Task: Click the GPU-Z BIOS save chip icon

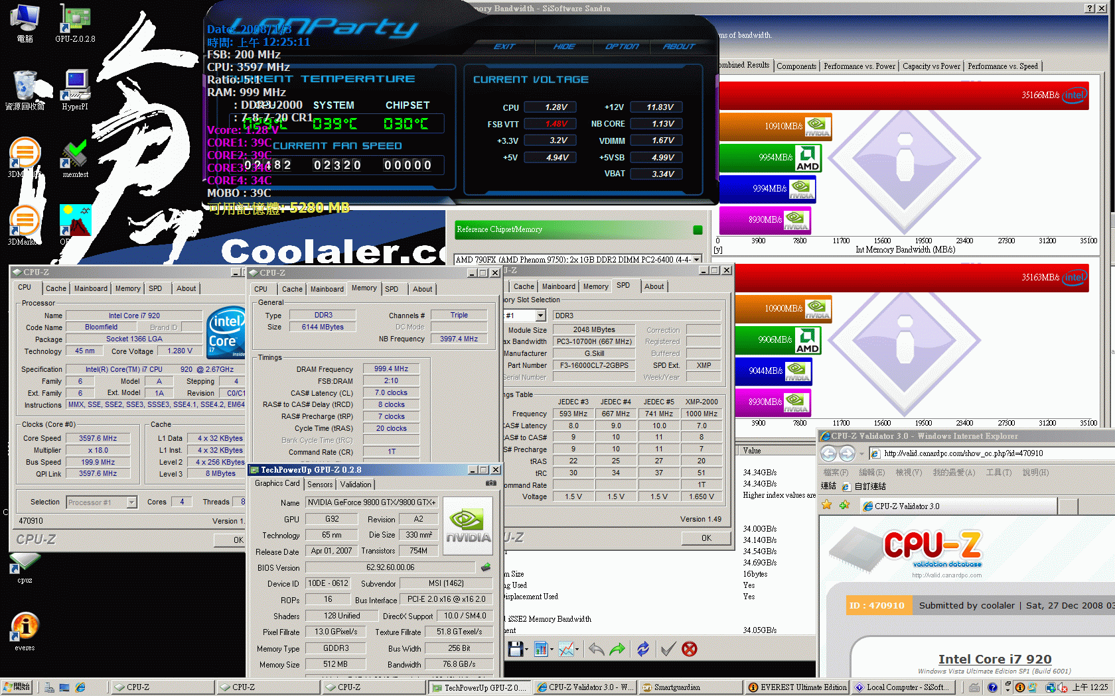Action: pos(486,567)
